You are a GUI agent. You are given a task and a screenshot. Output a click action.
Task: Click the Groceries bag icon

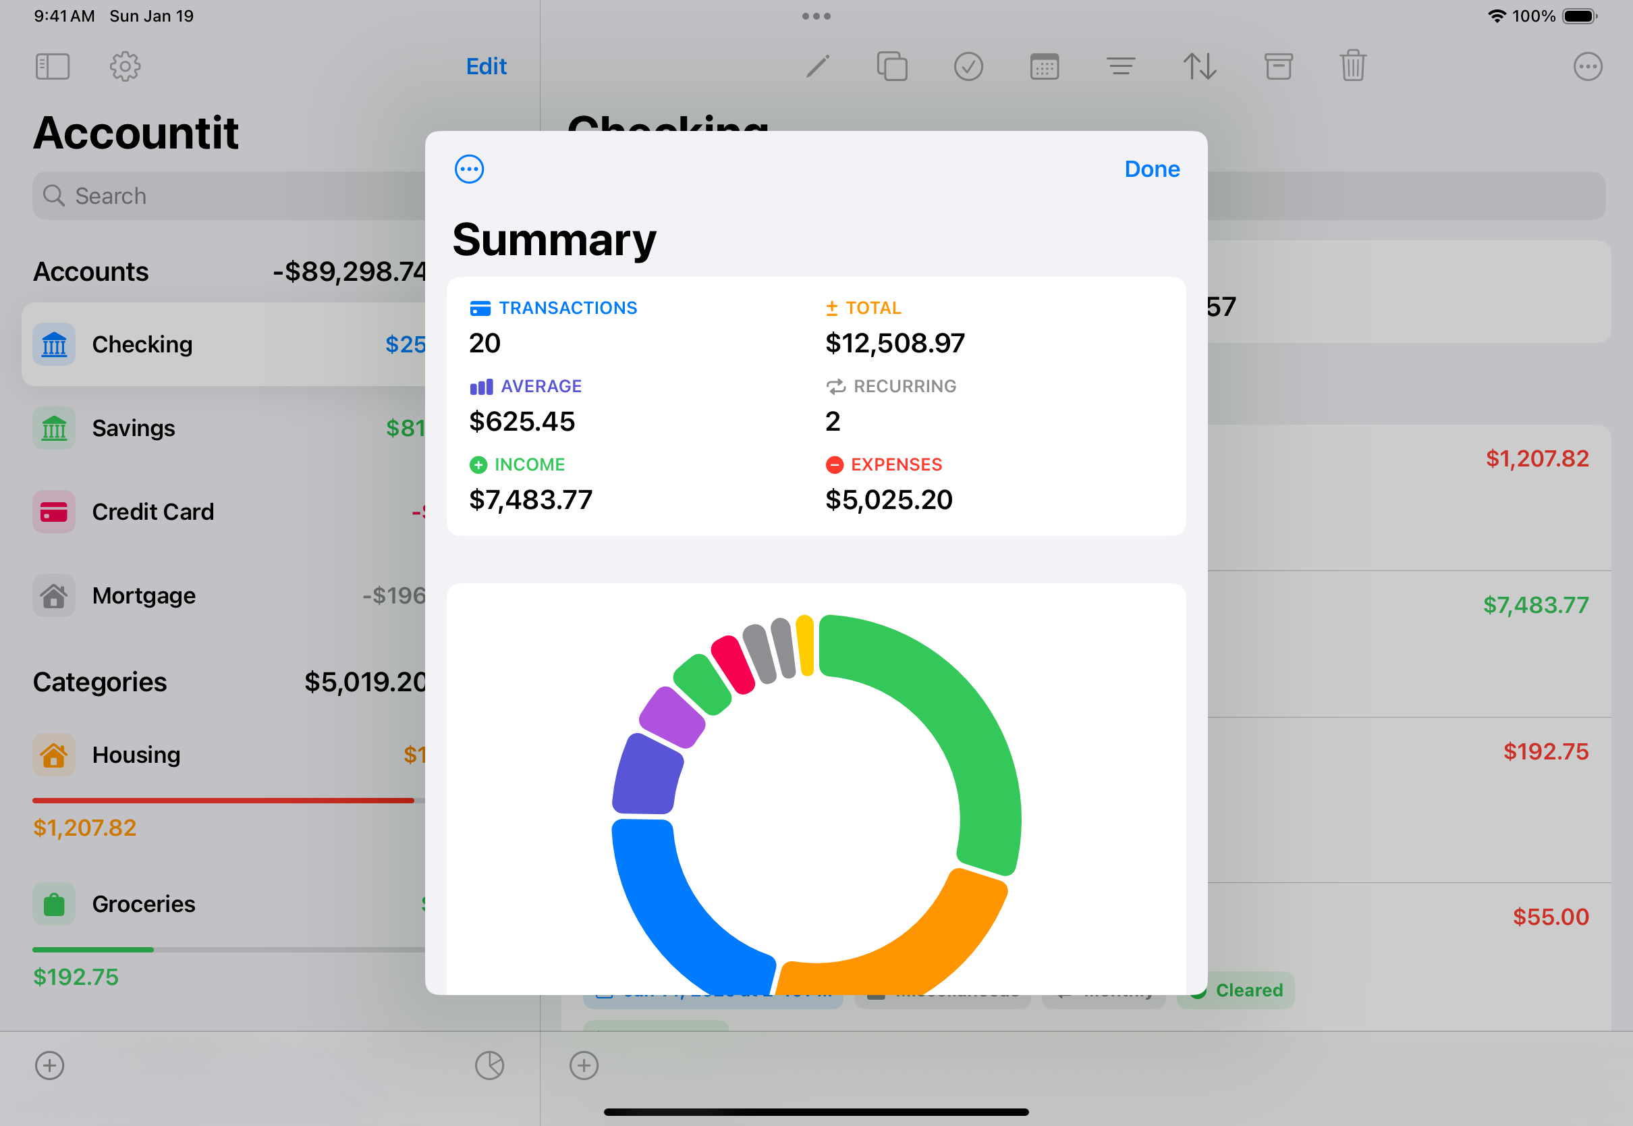[x=53, y=905]
